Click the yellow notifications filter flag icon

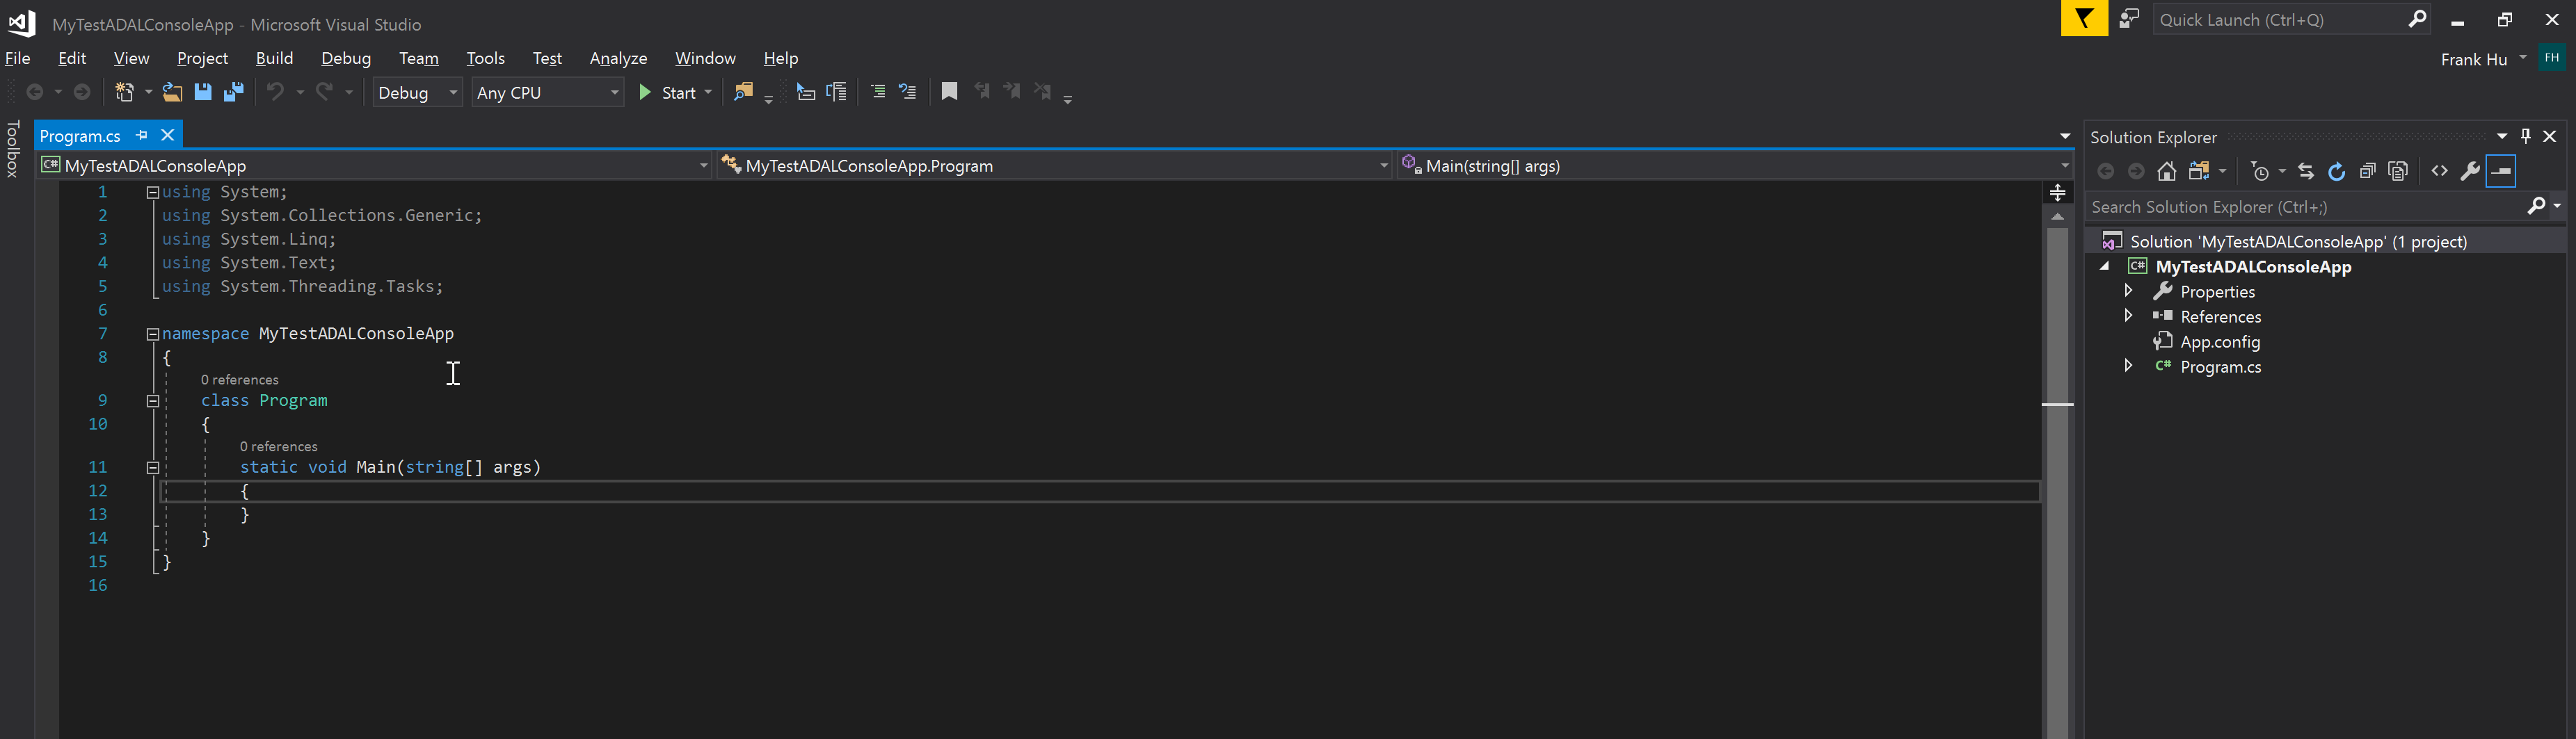pyautogui.click(x=2084, y=19)
